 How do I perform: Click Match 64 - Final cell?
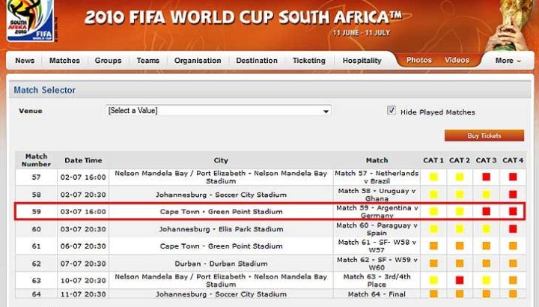coord(377,294)
